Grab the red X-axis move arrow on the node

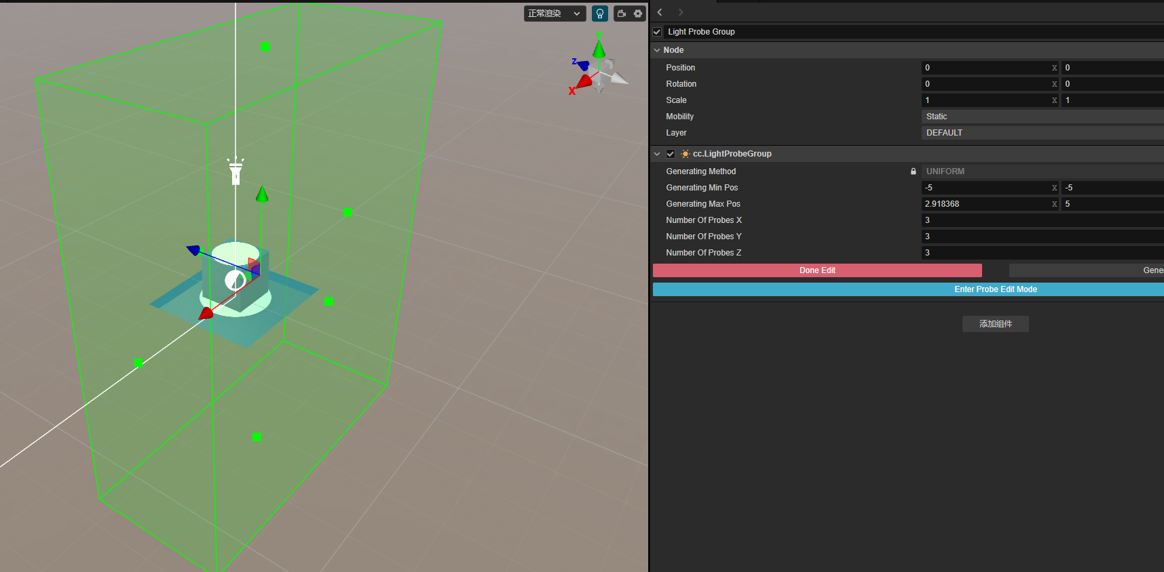[x=206, y=312]
